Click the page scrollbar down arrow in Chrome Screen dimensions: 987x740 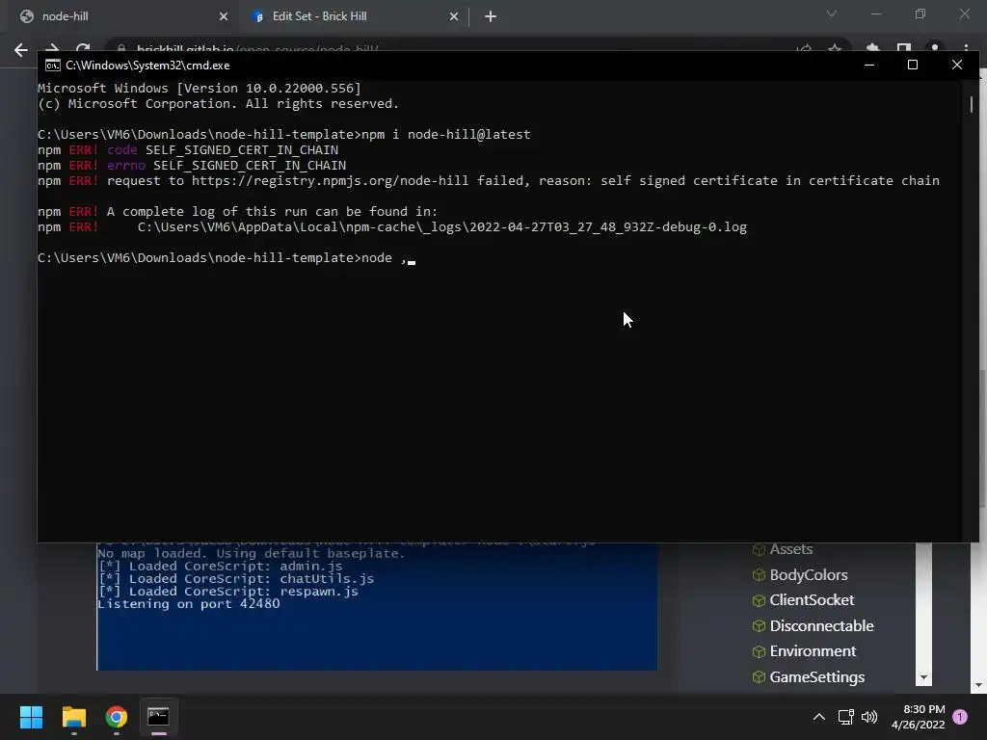[x=979, y=685]
